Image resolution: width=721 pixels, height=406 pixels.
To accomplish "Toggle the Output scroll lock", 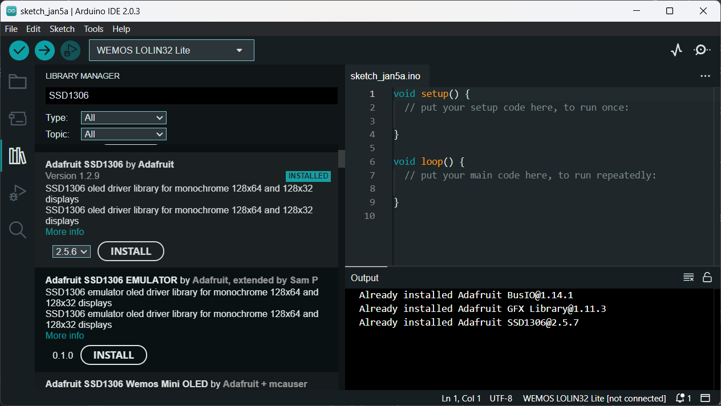I will 707,278.
